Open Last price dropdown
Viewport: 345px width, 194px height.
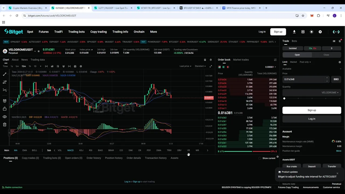(x=185, y=66)
